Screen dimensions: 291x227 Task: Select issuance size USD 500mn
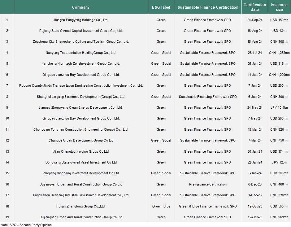[279, 206]
